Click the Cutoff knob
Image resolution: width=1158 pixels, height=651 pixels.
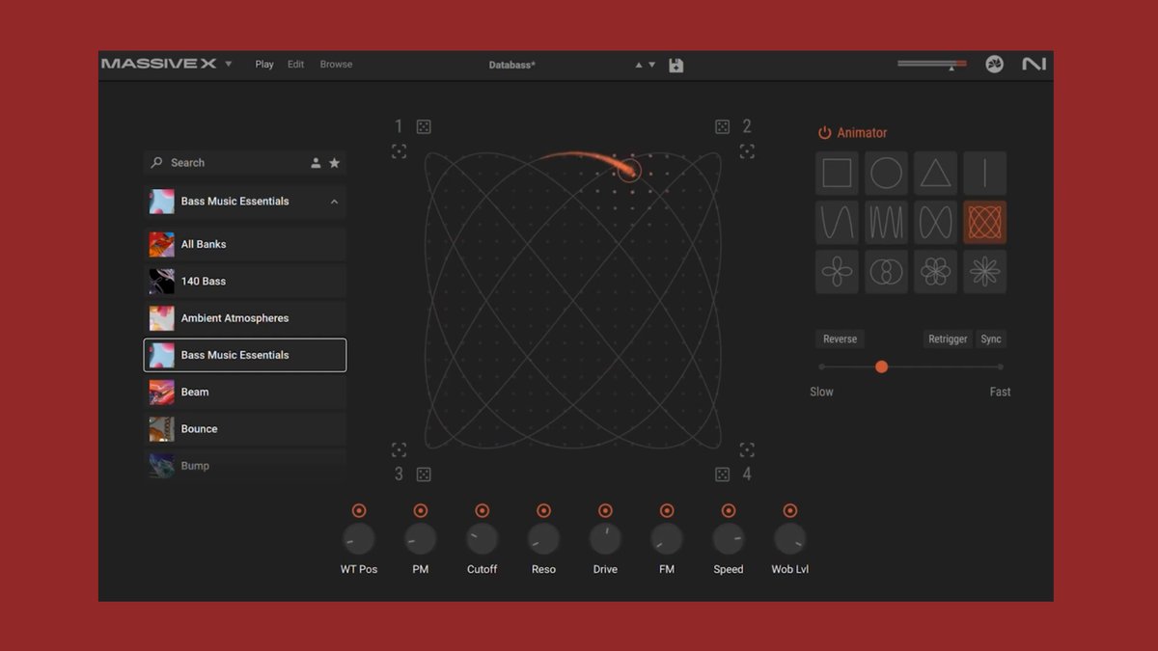click(482, 539)
